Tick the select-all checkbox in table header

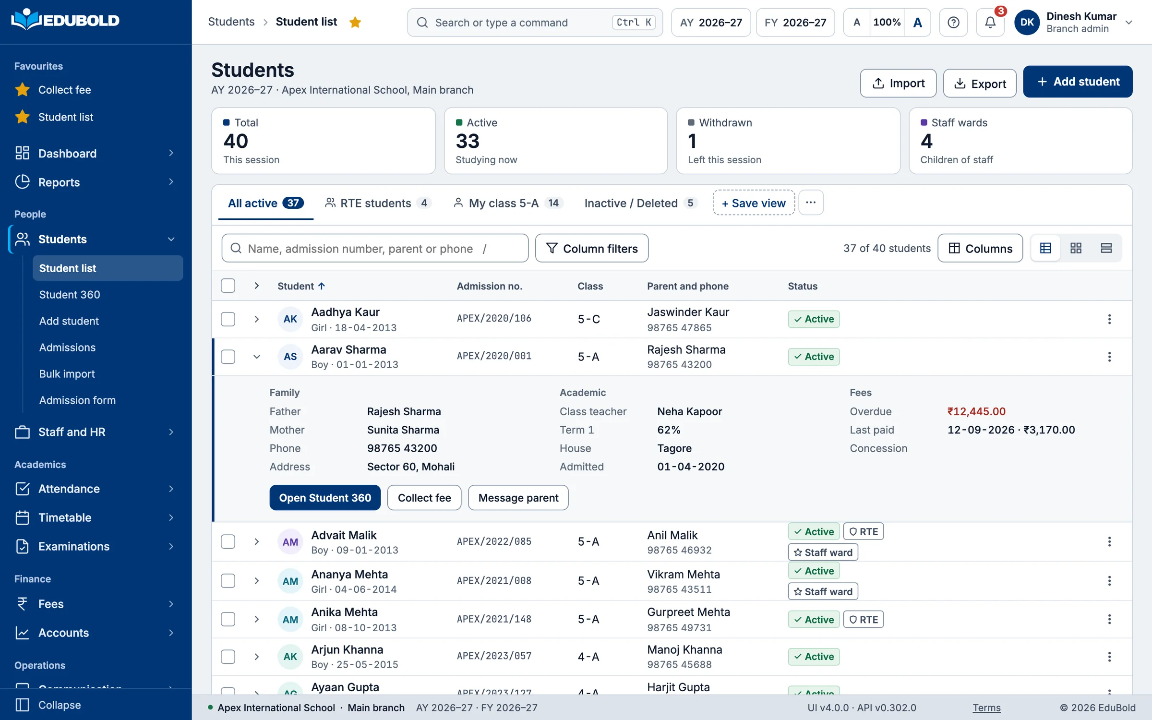pos(228,286)
